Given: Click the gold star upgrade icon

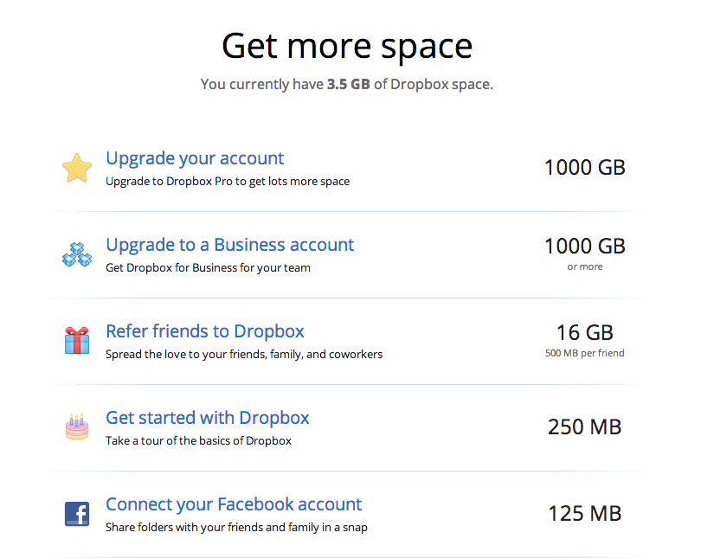Looking at the screenshot, I should tap(76, 168).
